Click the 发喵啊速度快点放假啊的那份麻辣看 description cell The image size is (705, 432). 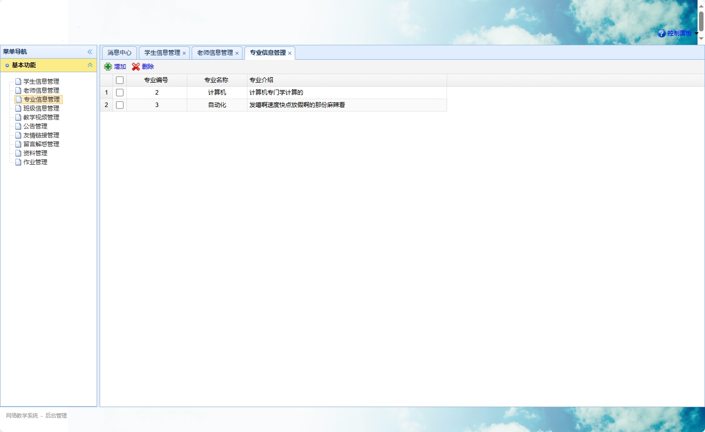(x=347, y=105)
